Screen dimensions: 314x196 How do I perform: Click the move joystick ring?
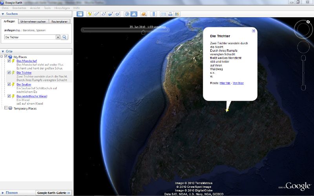303,47
